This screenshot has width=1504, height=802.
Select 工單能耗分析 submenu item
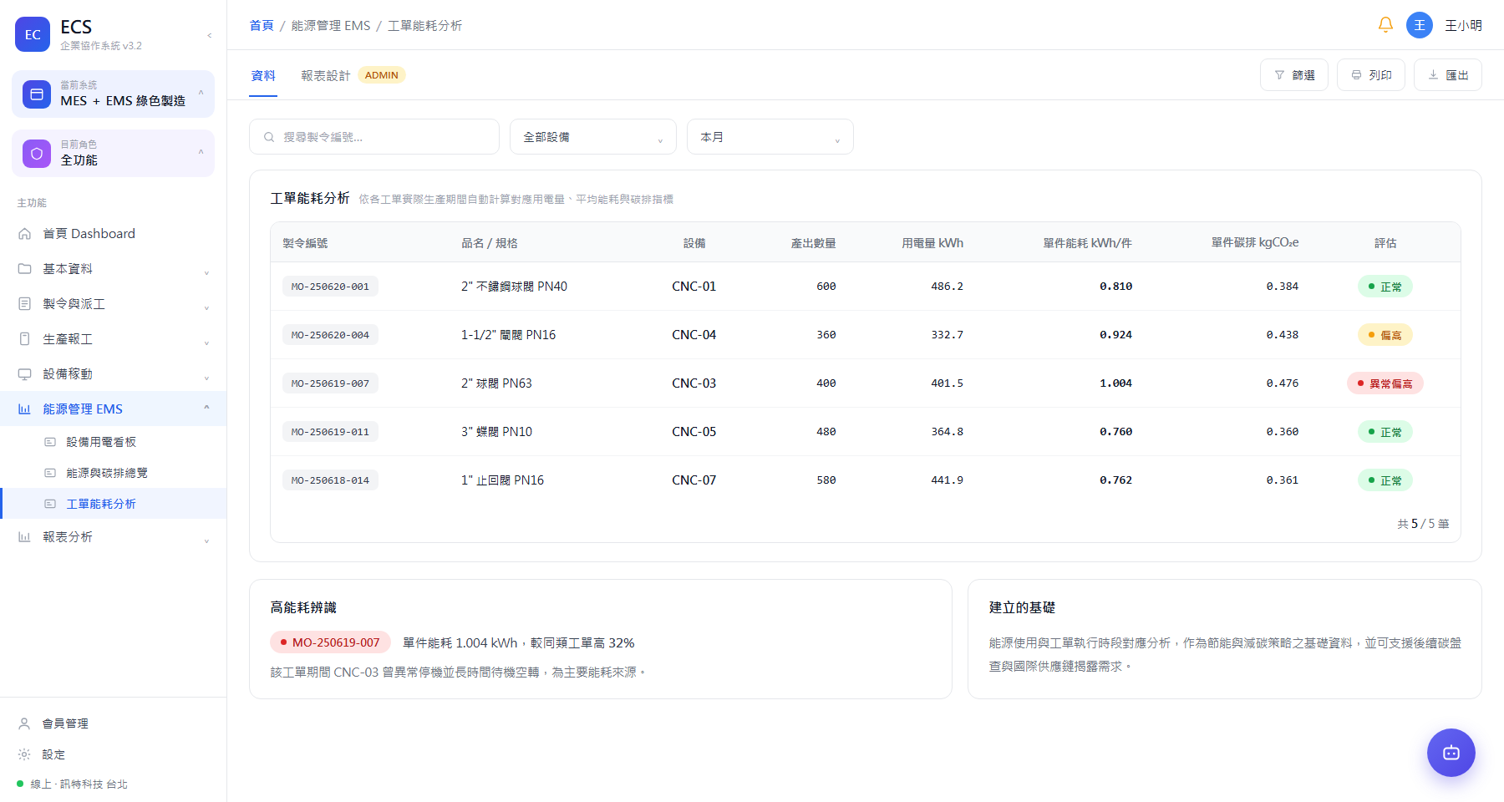pyautogui.click(x=114, y=504)
